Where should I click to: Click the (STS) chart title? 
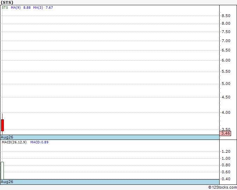coord(7,2)
